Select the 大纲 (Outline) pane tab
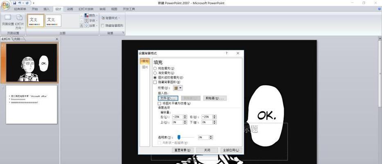This screenshot has width=382, height=164. tap(17, 39)
